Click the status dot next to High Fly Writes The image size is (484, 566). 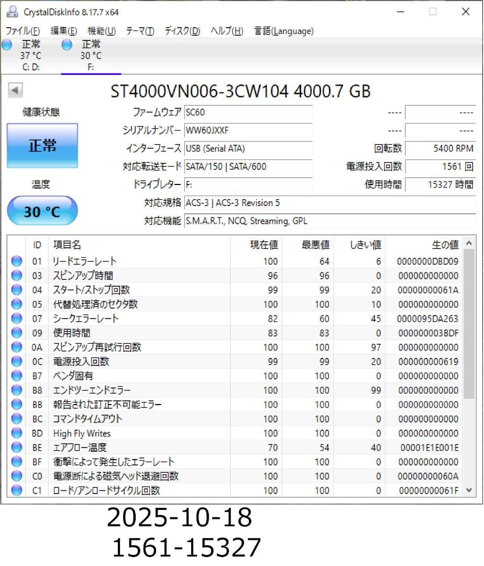tap(16, 433)
